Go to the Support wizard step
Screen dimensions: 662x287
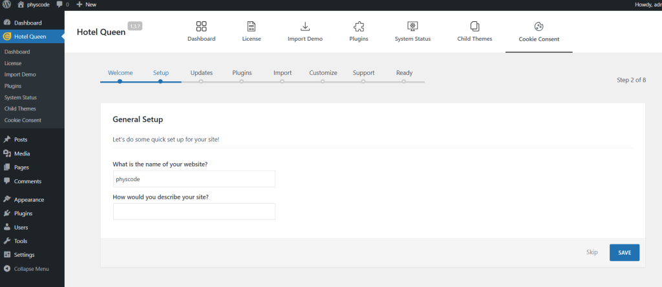pyautogui.click(x=363, y=73)
